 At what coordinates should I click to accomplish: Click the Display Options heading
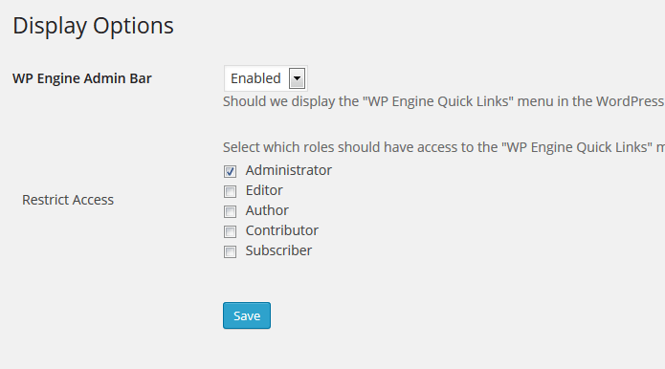pos(94,26)
